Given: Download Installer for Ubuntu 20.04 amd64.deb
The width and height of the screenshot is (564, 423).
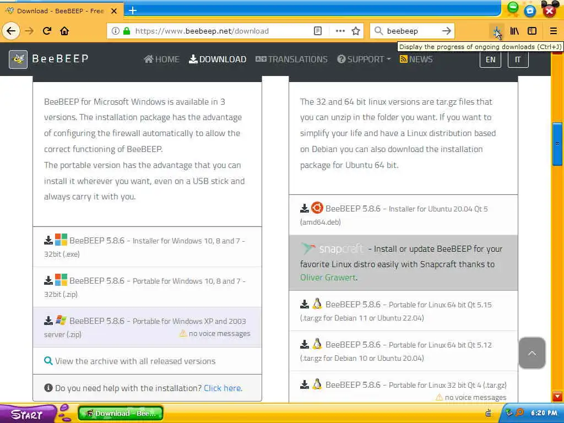Looking at the screenshot, I should pos(403,215).
